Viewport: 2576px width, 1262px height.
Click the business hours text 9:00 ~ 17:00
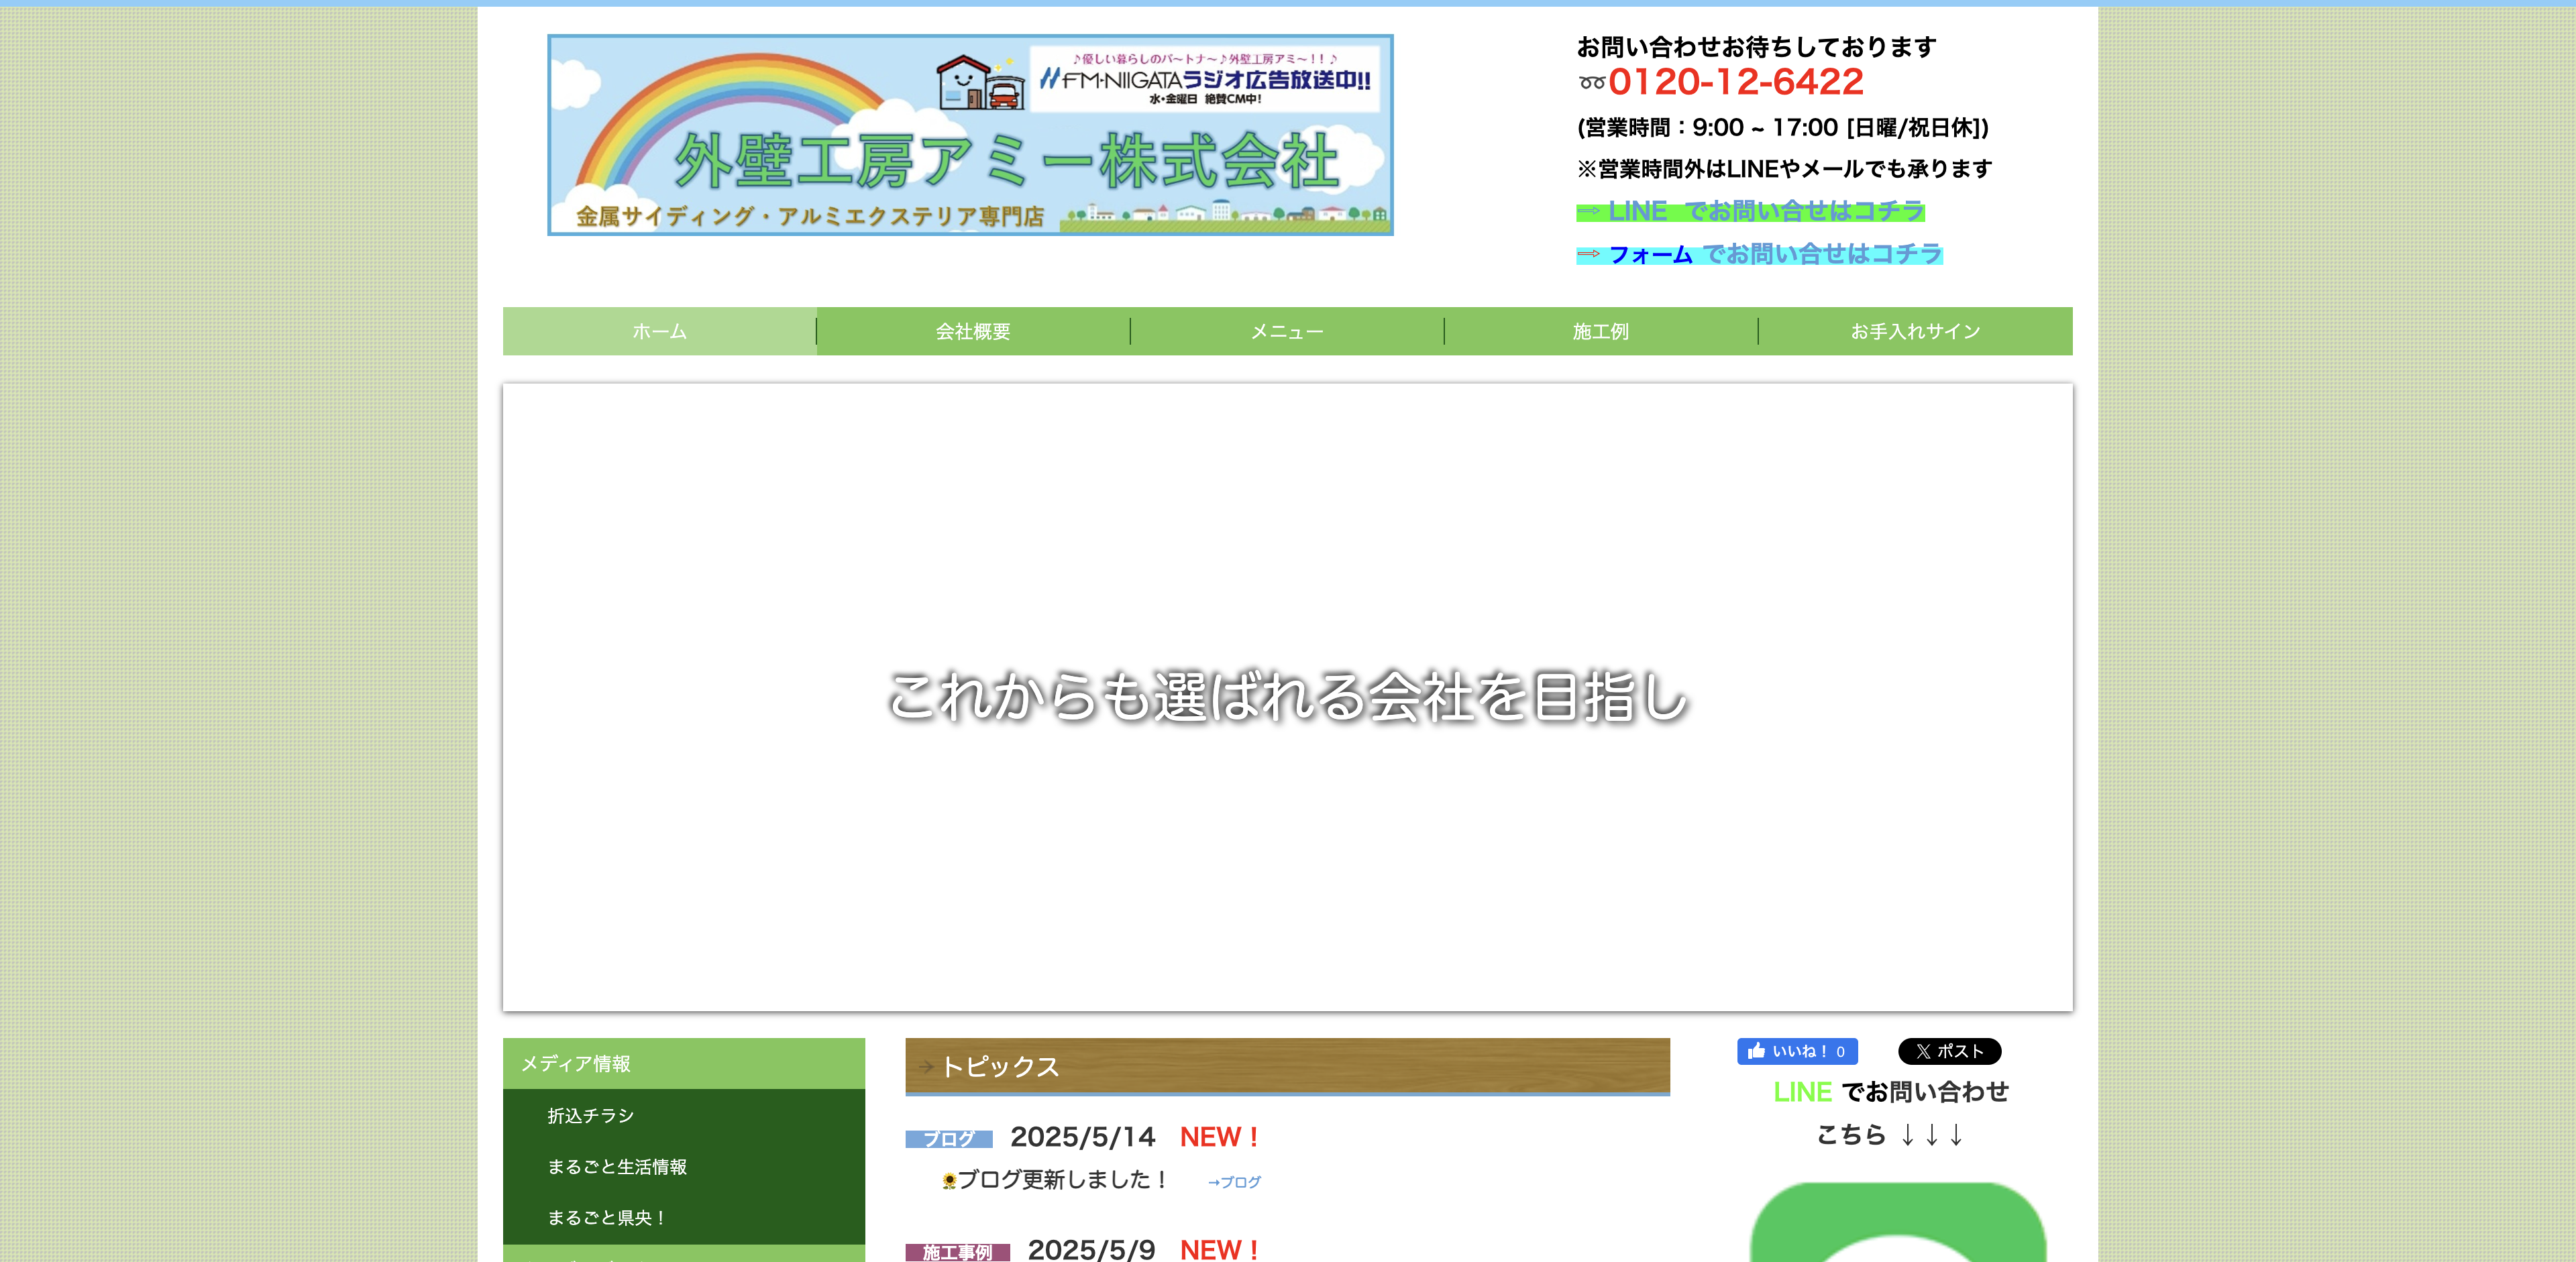pos(1765,128)
